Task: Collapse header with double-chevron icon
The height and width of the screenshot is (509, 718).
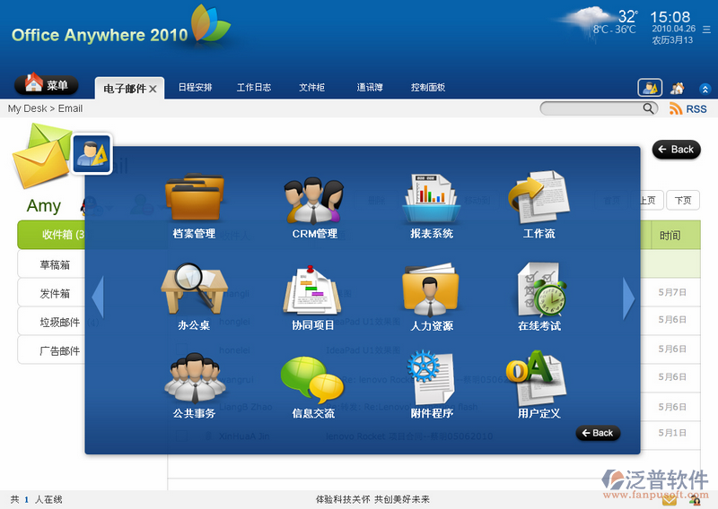Action: coord(705,89)
